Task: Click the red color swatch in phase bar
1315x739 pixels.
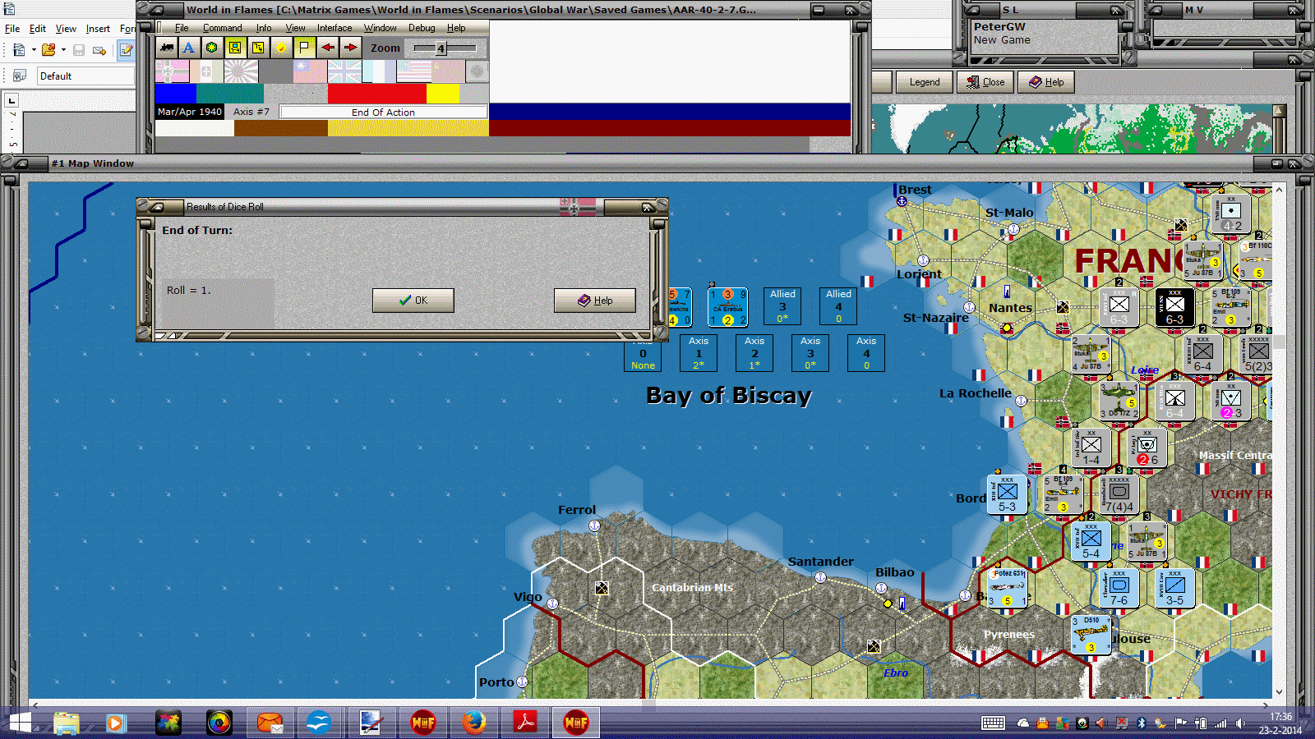Action: (x=377, y=94)
